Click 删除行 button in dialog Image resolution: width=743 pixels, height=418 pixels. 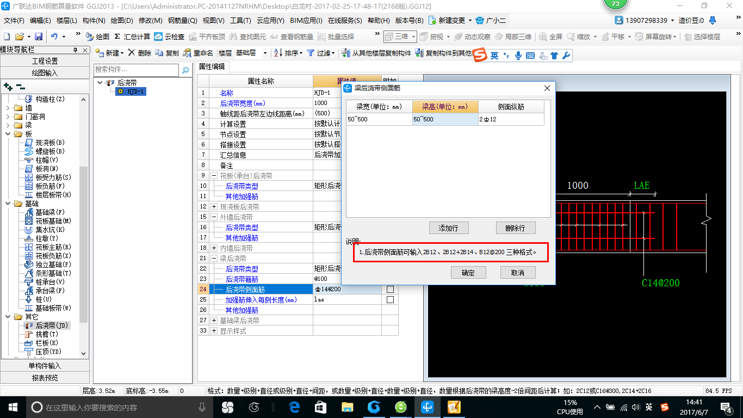[516, 228]
